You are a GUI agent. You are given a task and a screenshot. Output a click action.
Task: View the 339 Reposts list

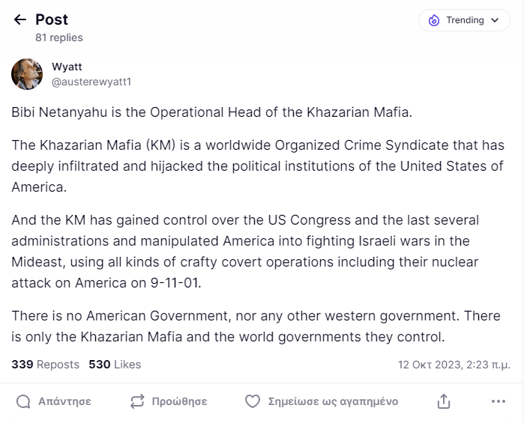(x=45, y=365)
